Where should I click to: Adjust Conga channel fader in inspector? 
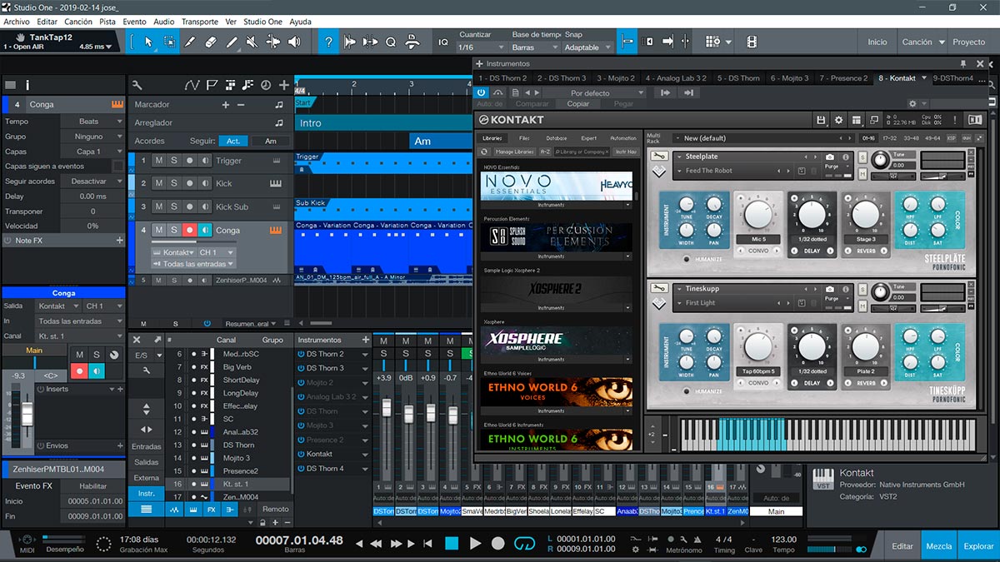pyautogui.click(x=27, y=413)
